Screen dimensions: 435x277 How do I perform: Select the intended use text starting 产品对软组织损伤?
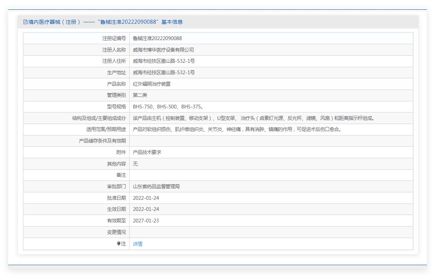(237, 130)
